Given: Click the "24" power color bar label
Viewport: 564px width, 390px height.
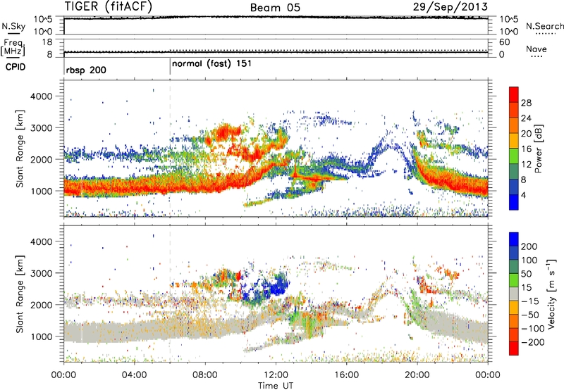Looking at the screenshot, I should point(526,118).
